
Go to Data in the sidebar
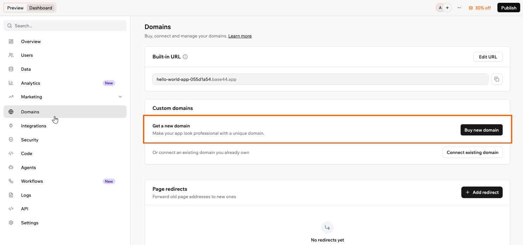[x=65, y=69]
